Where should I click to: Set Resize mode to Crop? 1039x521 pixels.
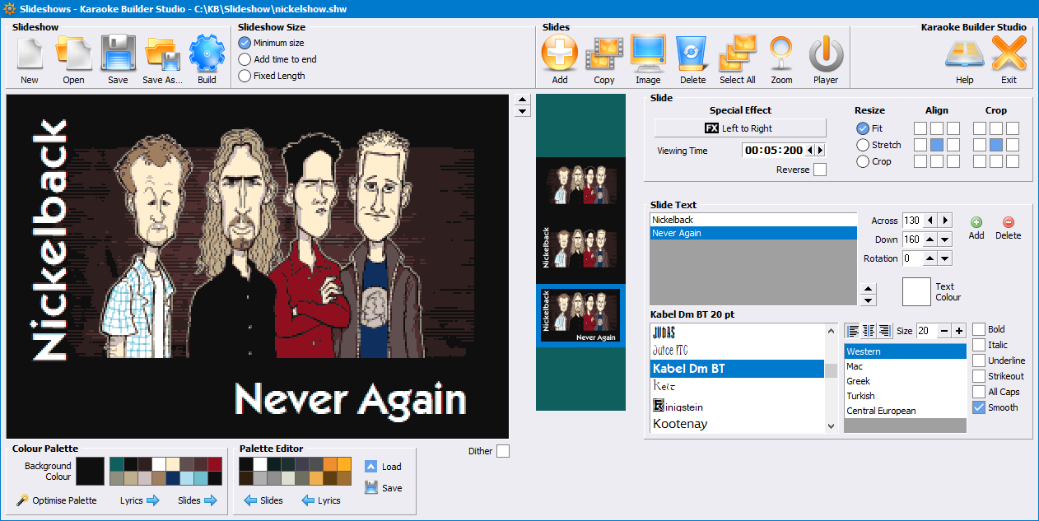863,161
